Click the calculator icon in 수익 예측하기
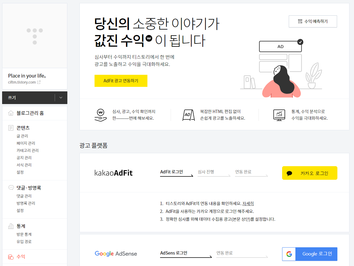This screenshot has width=354, height=266. coord(300,21)
